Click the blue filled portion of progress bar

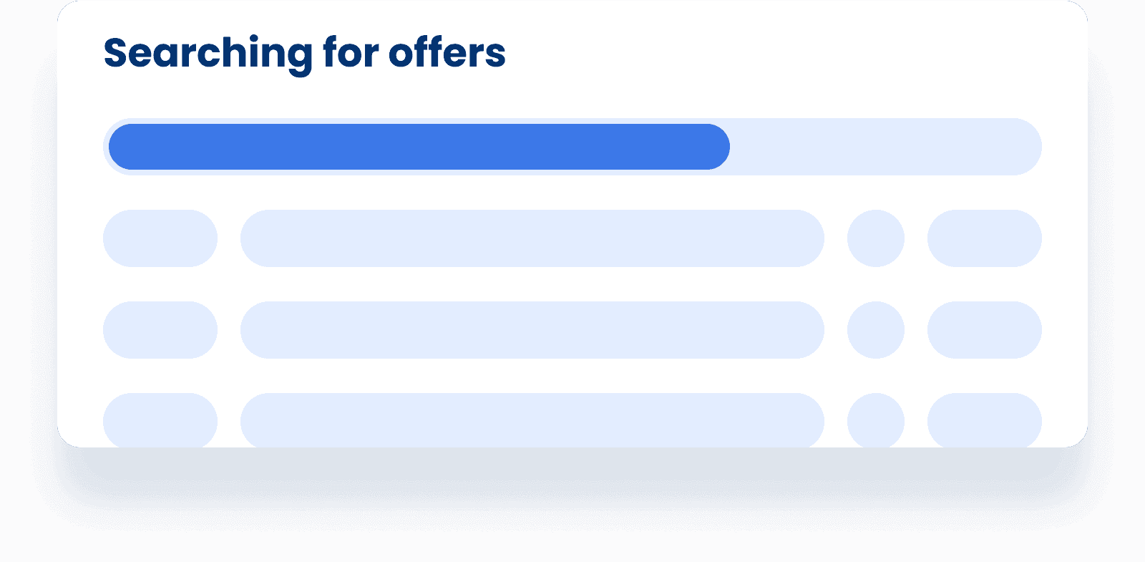[x=419, y=147]
